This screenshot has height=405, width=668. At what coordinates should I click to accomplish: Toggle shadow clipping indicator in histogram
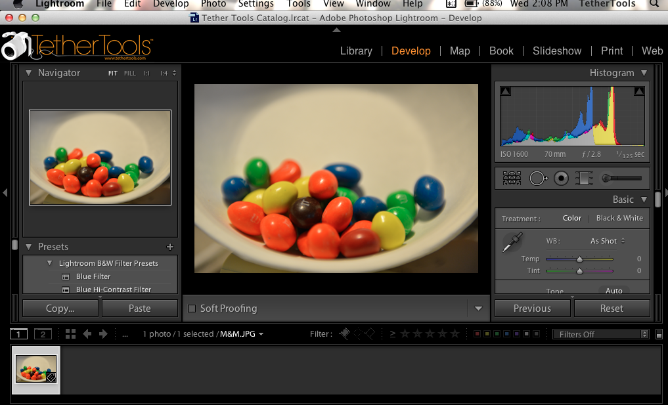505,91
